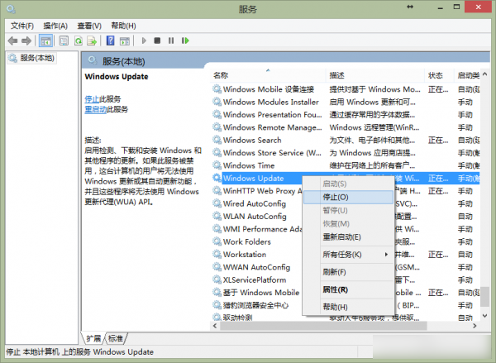Viewport: 496px width, 363px height.
Task: Click the gear icon of Work Folders
Action: click(x=217, y=241)
